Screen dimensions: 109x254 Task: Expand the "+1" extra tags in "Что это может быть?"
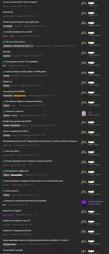point(32,46)
